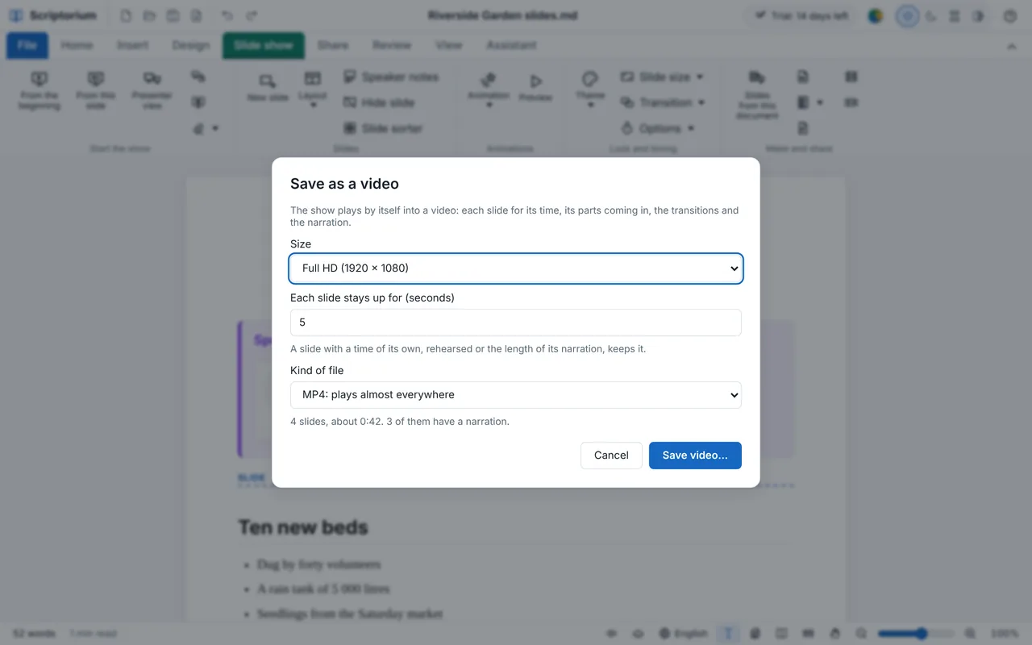Click Slides from this document icon
Image resolution: width=1032 pixels, height=645 pixels.
click(757, 94)
